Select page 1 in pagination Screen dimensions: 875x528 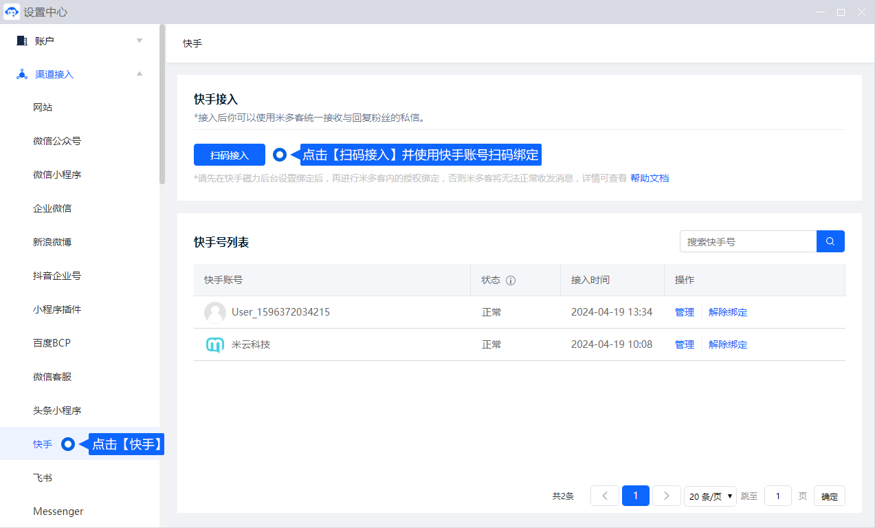click(x=636, y=496)
